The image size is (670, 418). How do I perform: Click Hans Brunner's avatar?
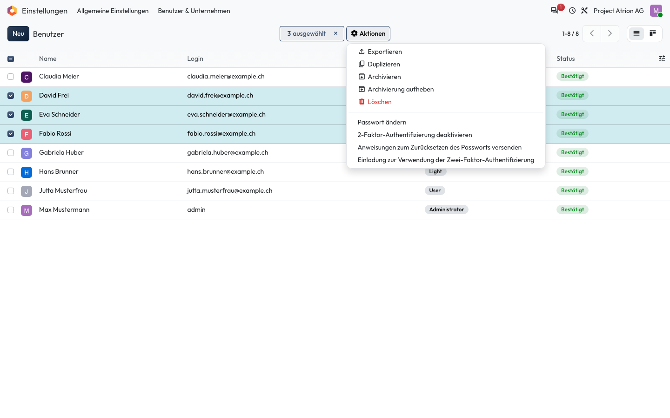[x=27, y=172]
